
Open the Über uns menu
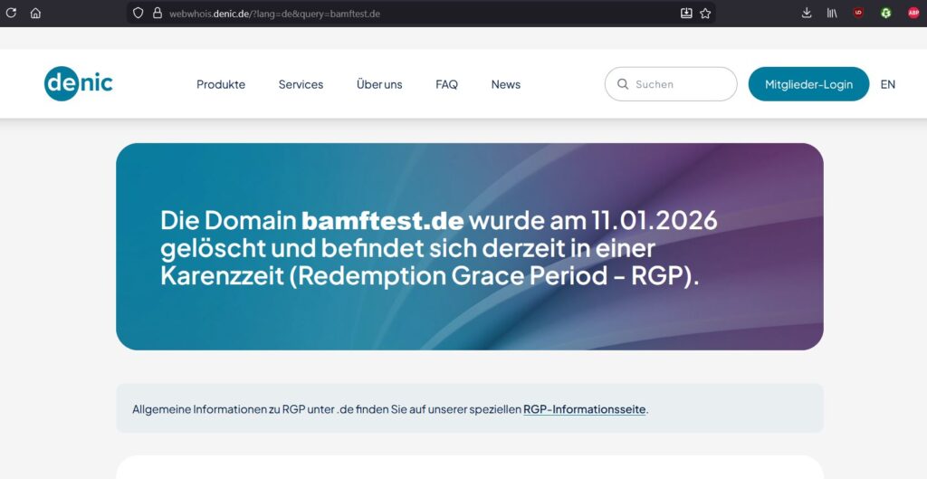[x=379, y=84]
